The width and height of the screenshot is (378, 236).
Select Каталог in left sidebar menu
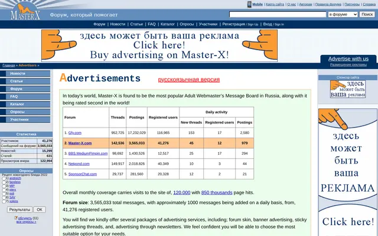[25, 104]
